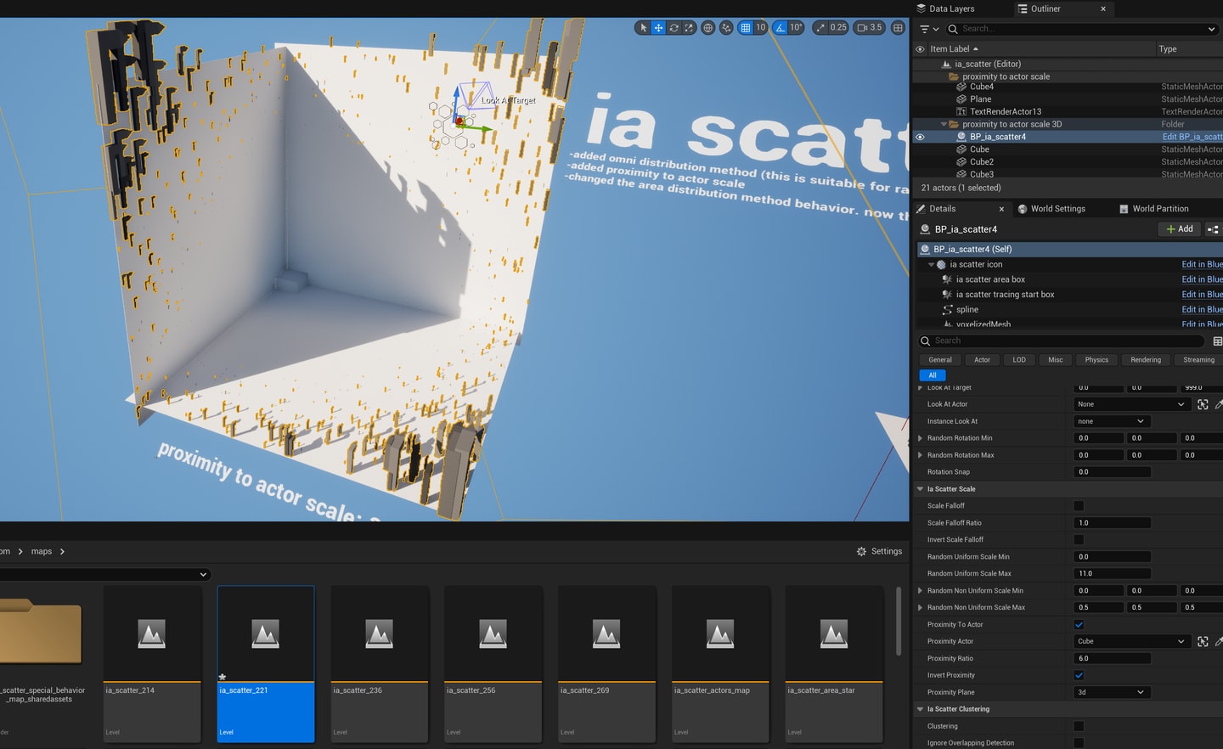Toggle rotation angle snapping icon

click(781, 28)
